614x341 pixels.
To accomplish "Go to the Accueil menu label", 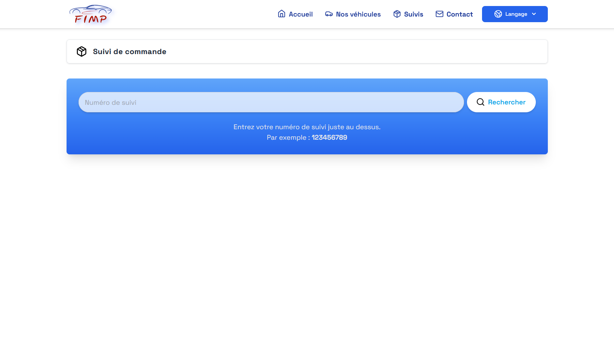I will pos(300,14).
